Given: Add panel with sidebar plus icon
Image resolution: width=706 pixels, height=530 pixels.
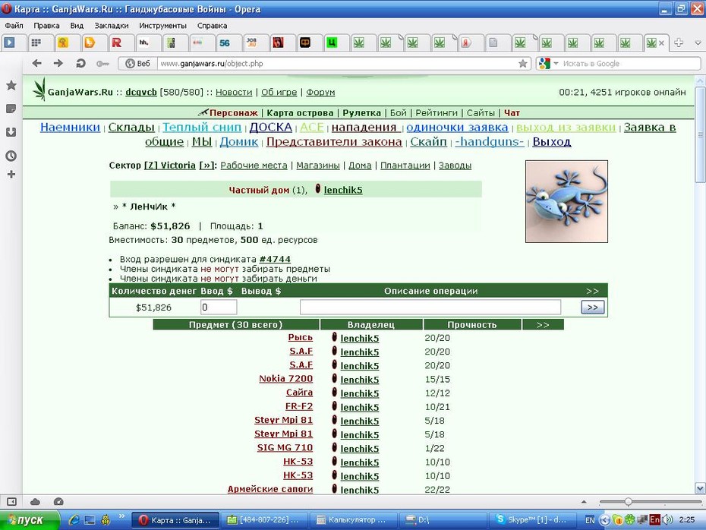Looking at the screenshot, I should (11, 175).
